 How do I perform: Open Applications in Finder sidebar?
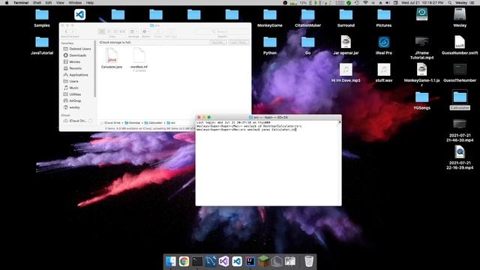pos(76,75)
